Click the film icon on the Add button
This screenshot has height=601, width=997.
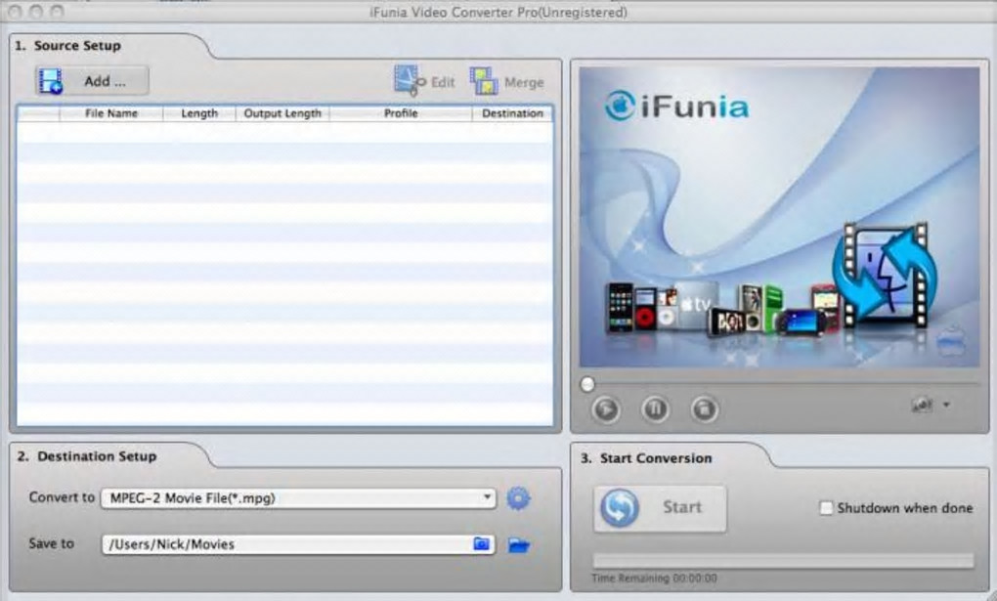(x=51, y=81)
